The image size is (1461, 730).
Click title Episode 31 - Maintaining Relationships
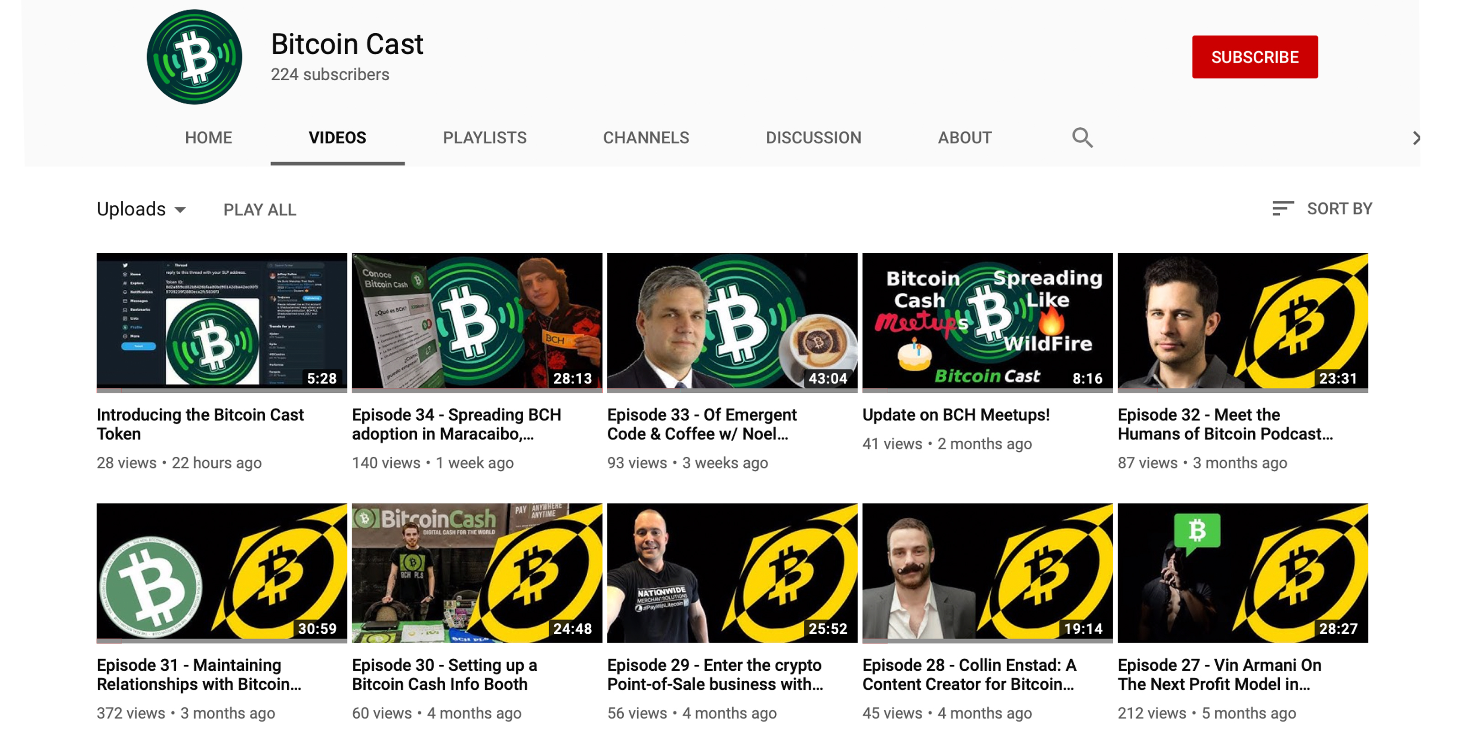tap(199, 674)
